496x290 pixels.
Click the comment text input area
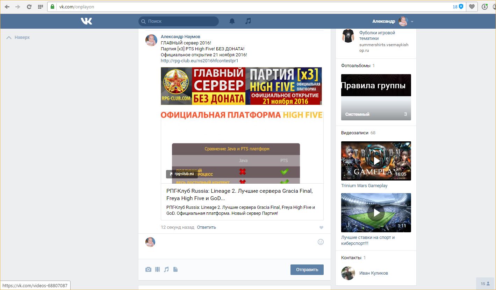236,246
